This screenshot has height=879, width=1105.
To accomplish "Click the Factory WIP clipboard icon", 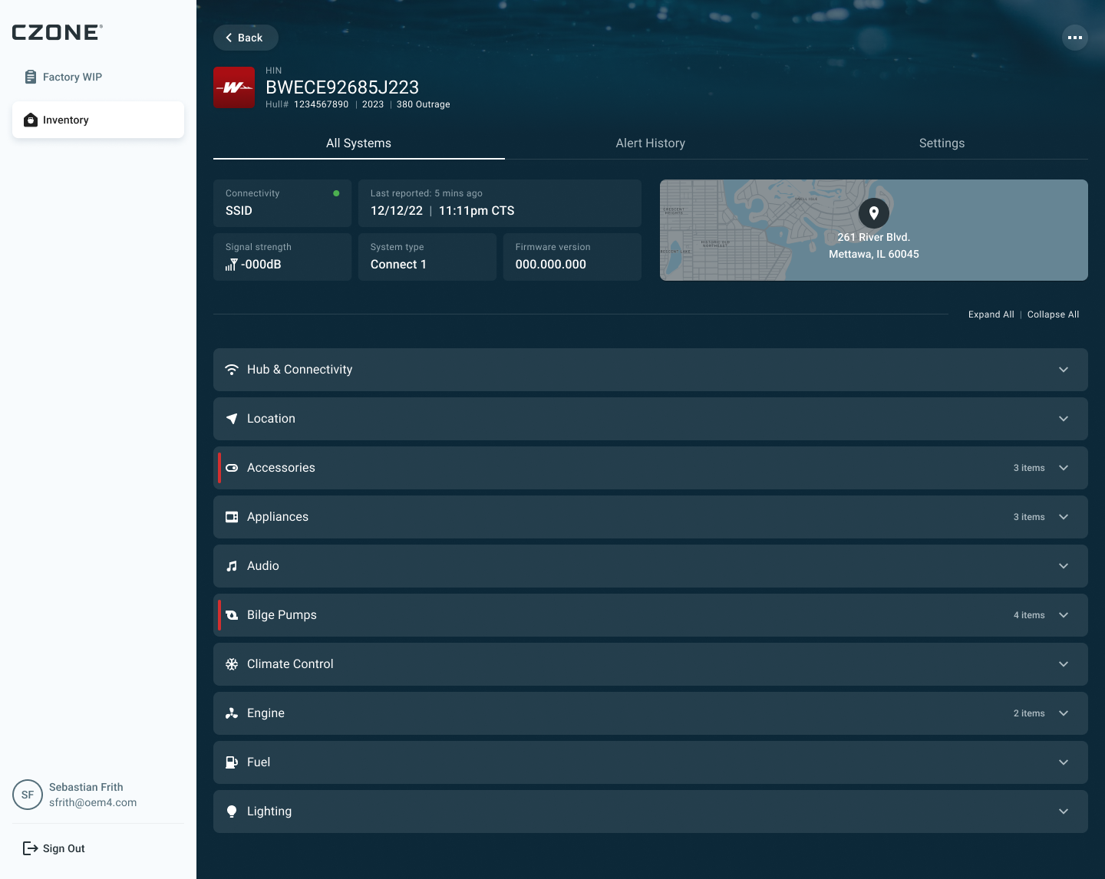I will (x=31, y=77).
